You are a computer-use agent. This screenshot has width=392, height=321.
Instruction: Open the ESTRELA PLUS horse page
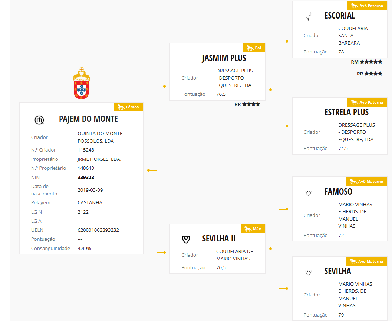pos(346,112)
